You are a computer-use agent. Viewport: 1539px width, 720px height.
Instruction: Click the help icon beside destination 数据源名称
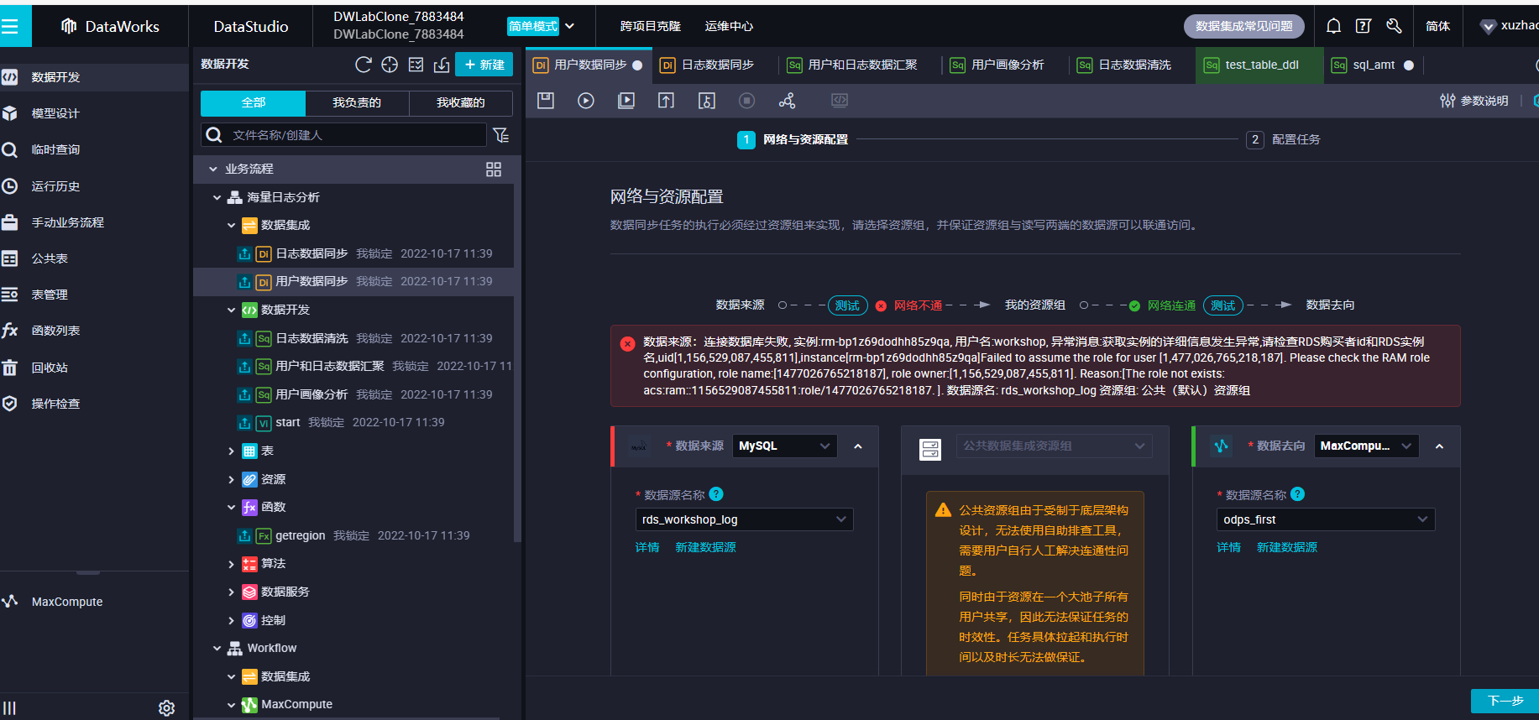pos(1298,494)
